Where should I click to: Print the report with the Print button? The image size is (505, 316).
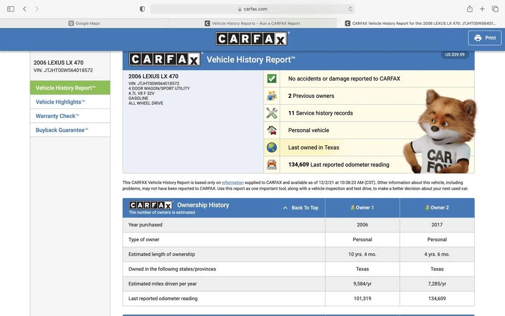[x=484, y=38]
